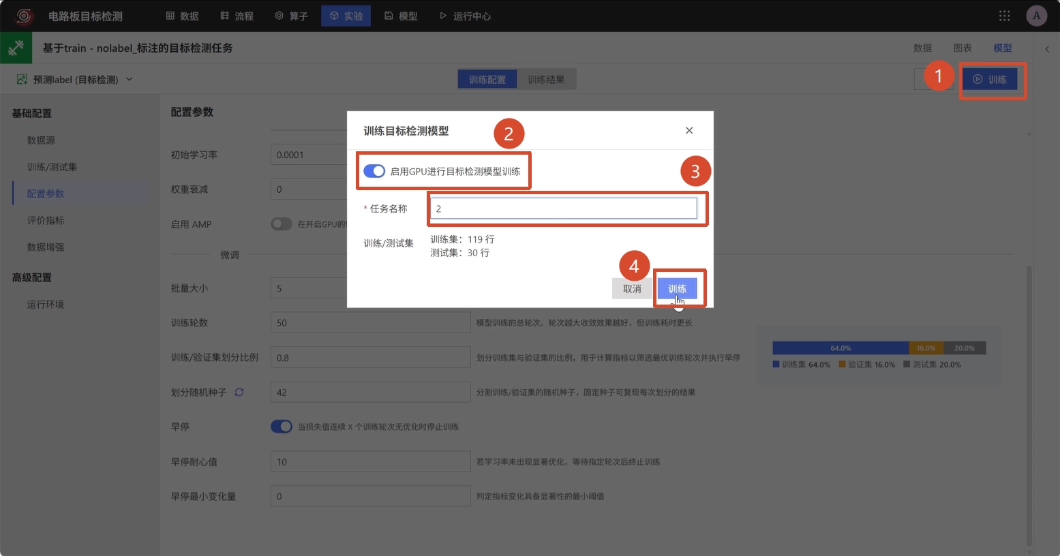1060x556 pixels.
Task: Click the 电路板目标检测 project title
Action: [85, 16]
